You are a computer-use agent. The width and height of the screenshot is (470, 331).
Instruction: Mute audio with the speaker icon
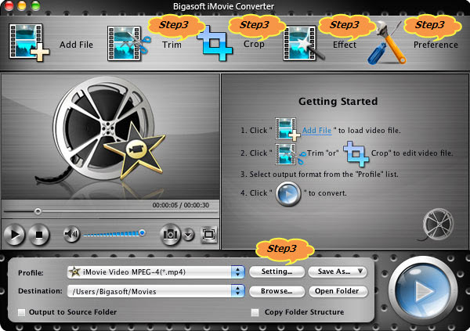click(71, 234)
